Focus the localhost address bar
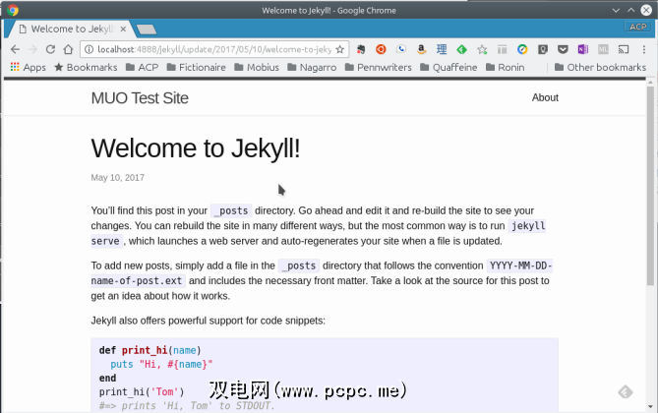This screenshot has height=413, width=658. pyautogui.click(x=214, y=49)
